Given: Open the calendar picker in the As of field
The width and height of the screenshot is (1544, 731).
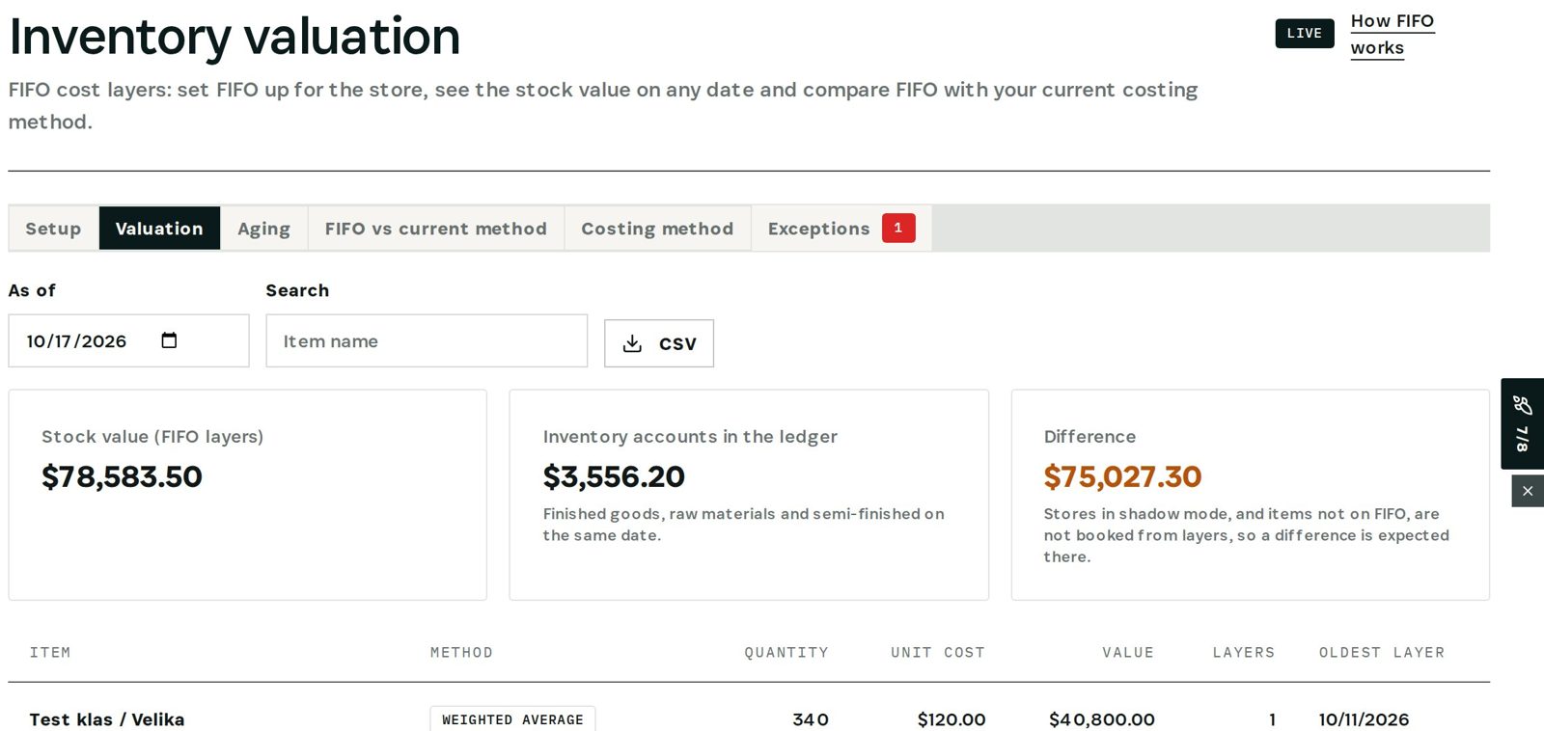Looking at the screenshot, I should pyautogui.click(x=169, y=340).
